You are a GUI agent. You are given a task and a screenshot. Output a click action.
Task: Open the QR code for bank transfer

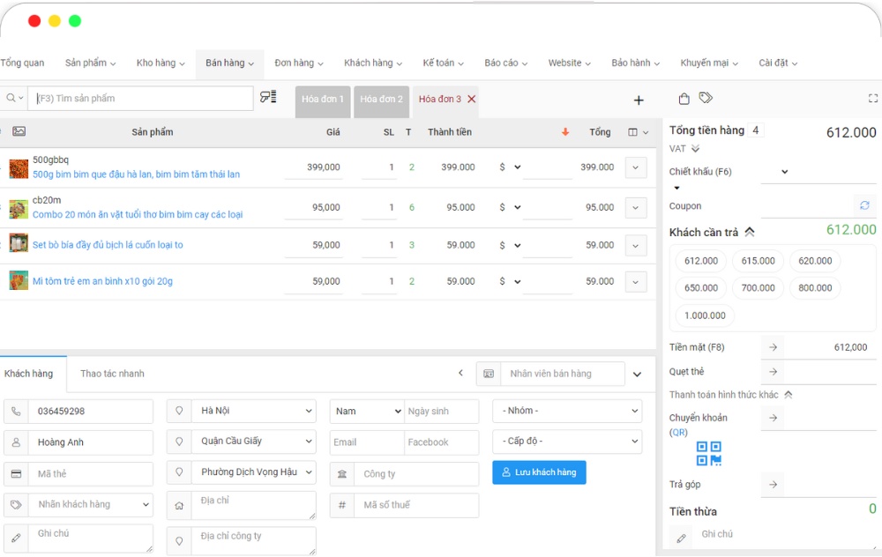pos(708,454)
